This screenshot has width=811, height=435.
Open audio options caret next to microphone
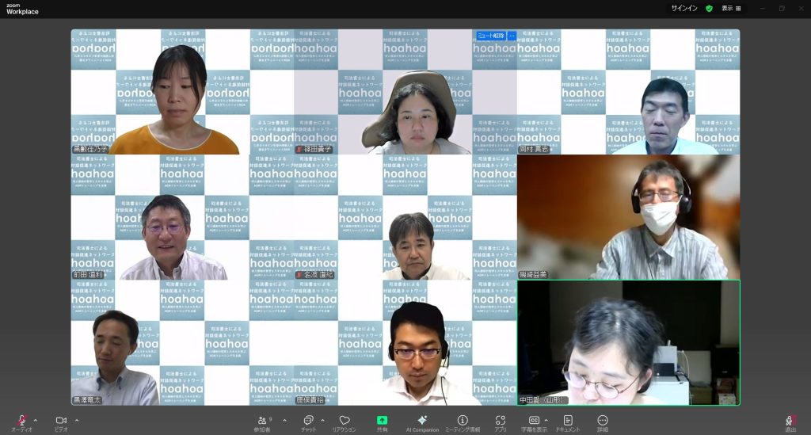coord(35,420)
